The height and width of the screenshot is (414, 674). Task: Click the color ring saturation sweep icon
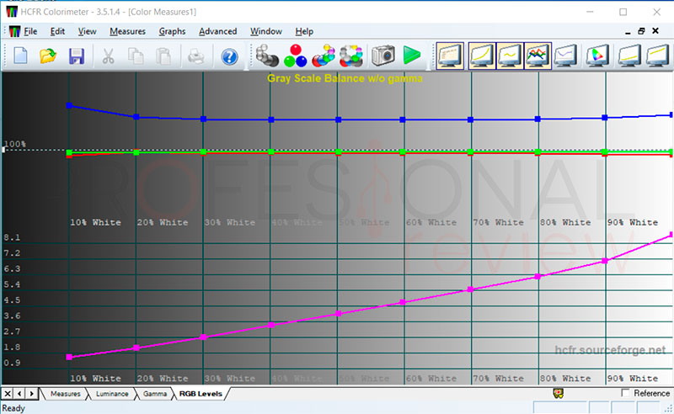click(x=351, y=56)
